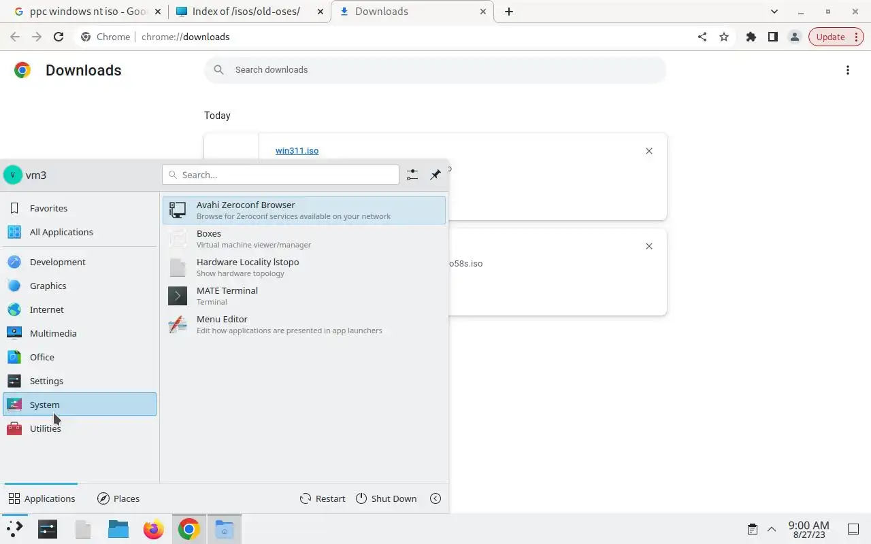Screen dimensions: 871x544
Task: Click the Restart button
Action: [x=323, y=498]
